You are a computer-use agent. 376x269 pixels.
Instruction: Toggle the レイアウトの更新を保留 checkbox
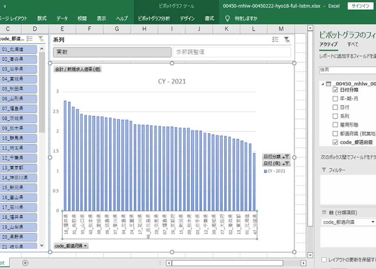pos(324,260)
